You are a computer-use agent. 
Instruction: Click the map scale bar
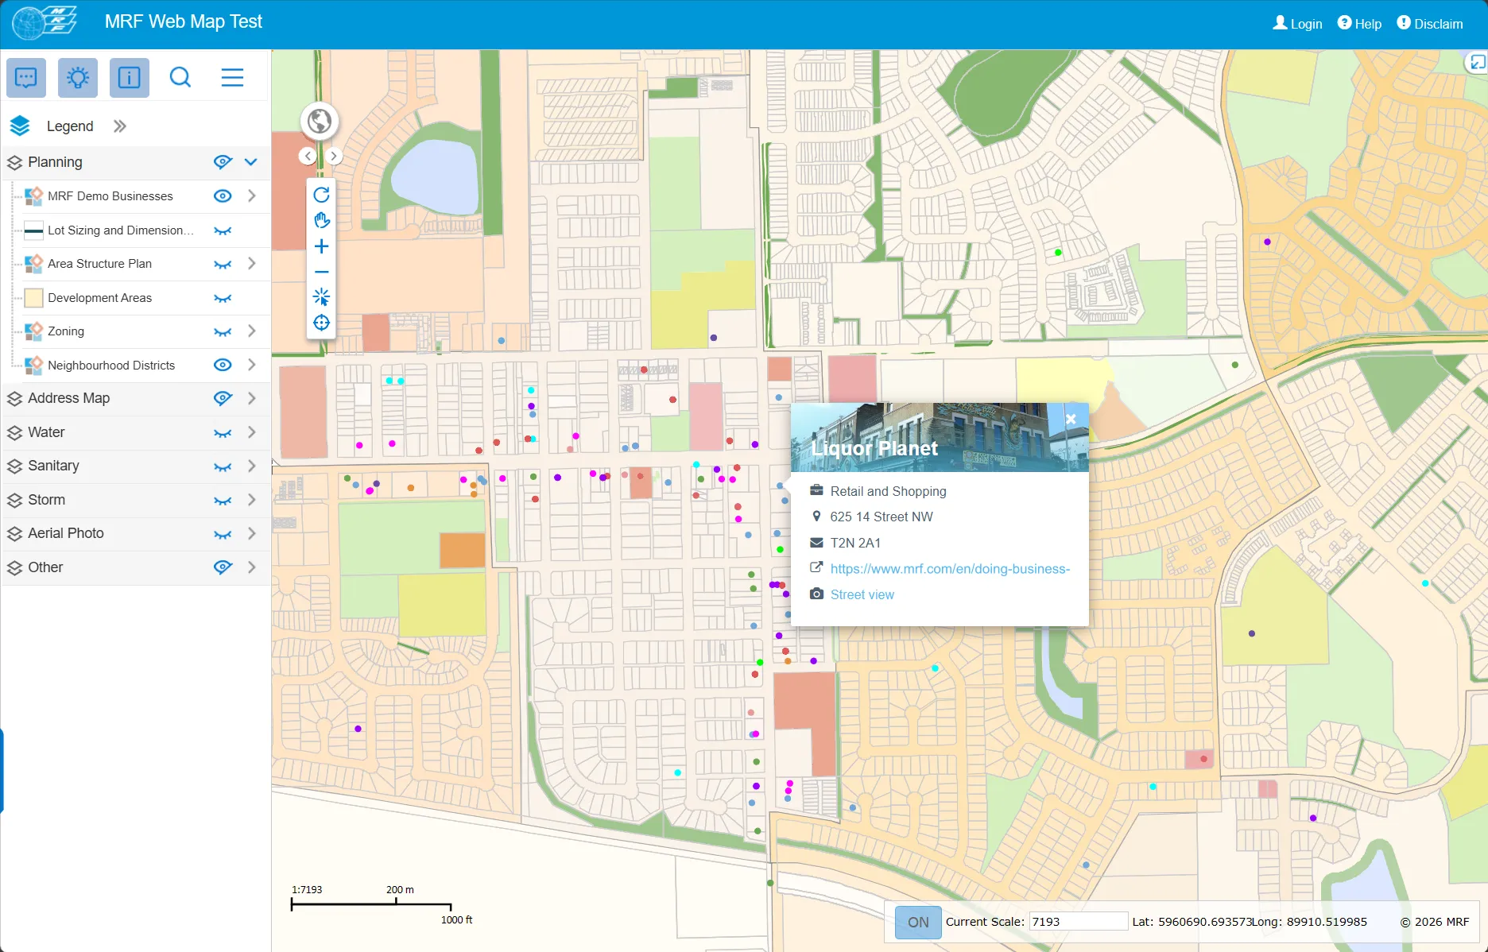pos(371,904)
